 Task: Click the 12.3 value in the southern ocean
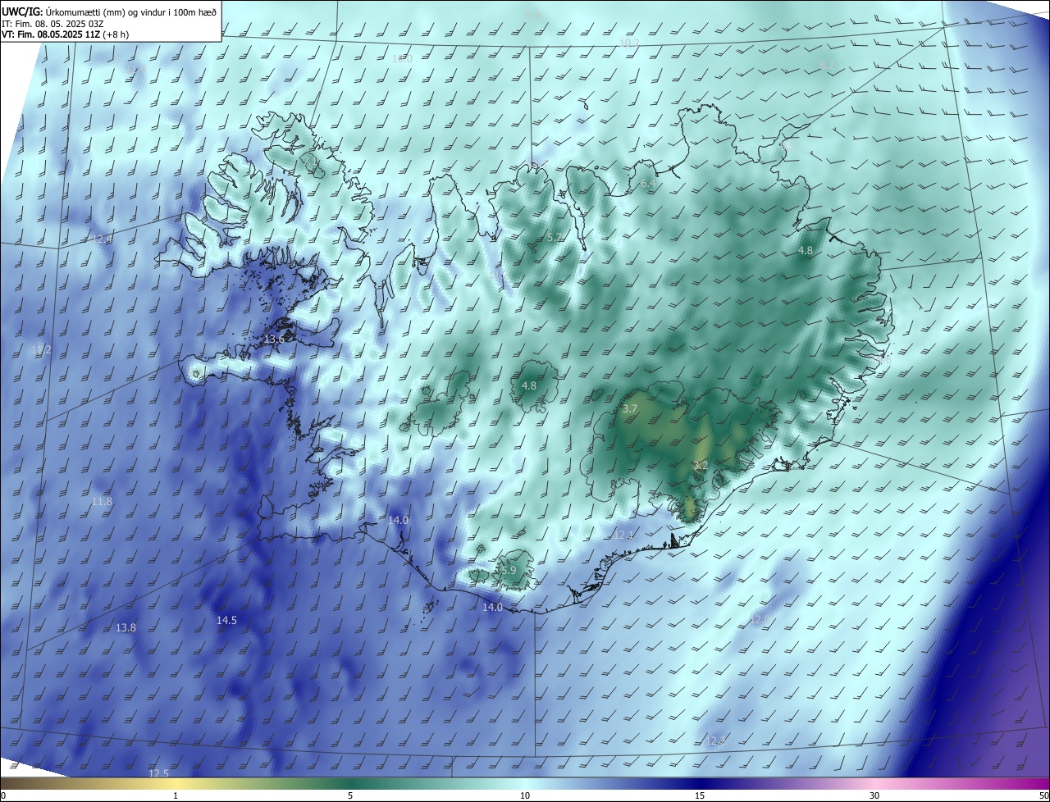[716, 741]
